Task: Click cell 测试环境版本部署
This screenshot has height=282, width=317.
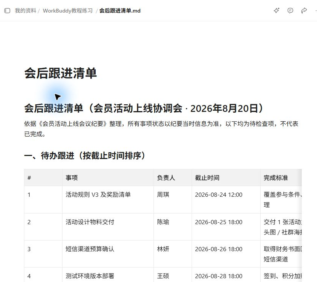Action: 108,275
